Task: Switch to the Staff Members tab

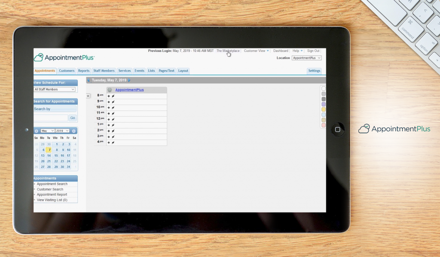Action: pyautogui.click(x=104, y=71)
